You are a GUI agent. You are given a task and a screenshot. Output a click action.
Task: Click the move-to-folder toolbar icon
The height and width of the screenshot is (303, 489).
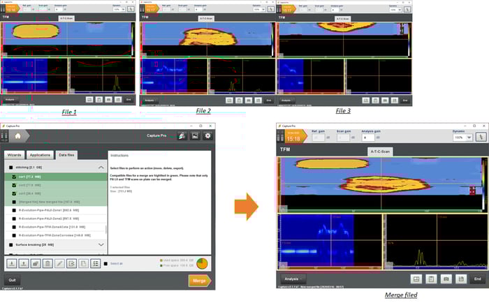pyautogui.click(x=36, y=264)
